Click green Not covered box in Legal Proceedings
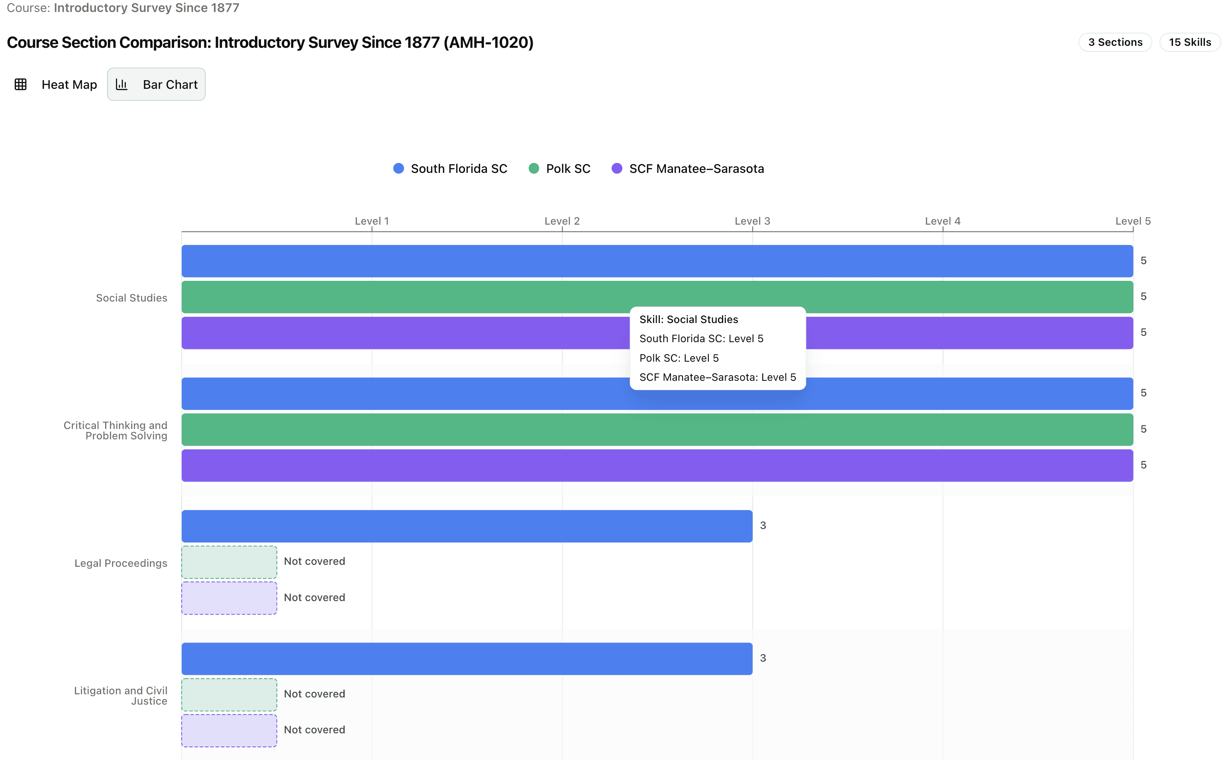1228x760 pixels. 229,562
